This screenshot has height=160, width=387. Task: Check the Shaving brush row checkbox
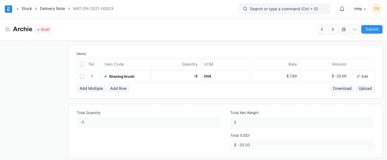[82, 76]
